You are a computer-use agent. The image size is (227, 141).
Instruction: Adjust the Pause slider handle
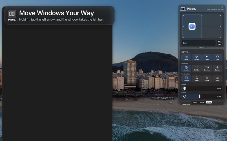pos(184,88)
